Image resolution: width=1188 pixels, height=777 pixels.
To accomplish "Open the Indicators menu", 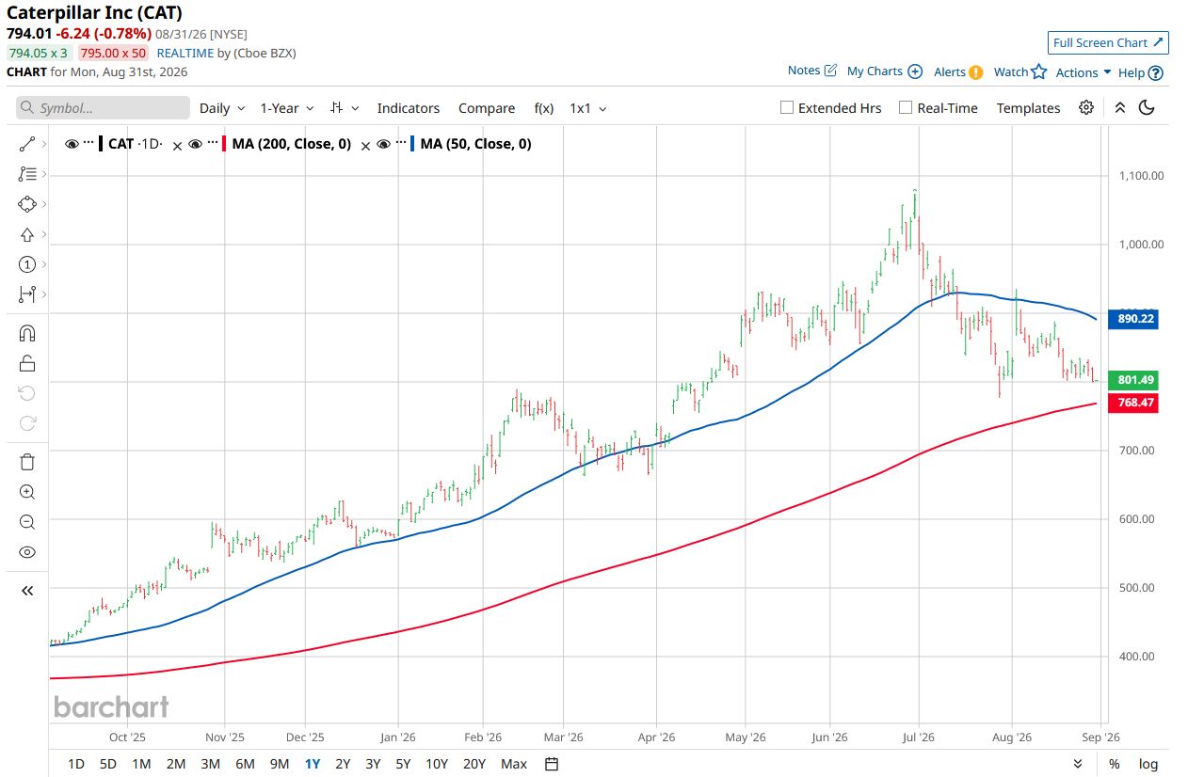I will pos(409,108).
